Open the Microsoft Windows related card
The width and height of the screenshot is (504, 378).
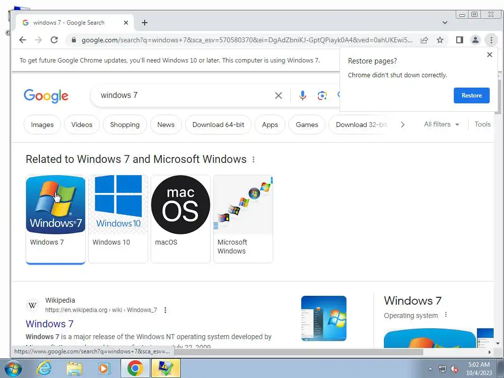pyautogui.click(x=243, y=219)
